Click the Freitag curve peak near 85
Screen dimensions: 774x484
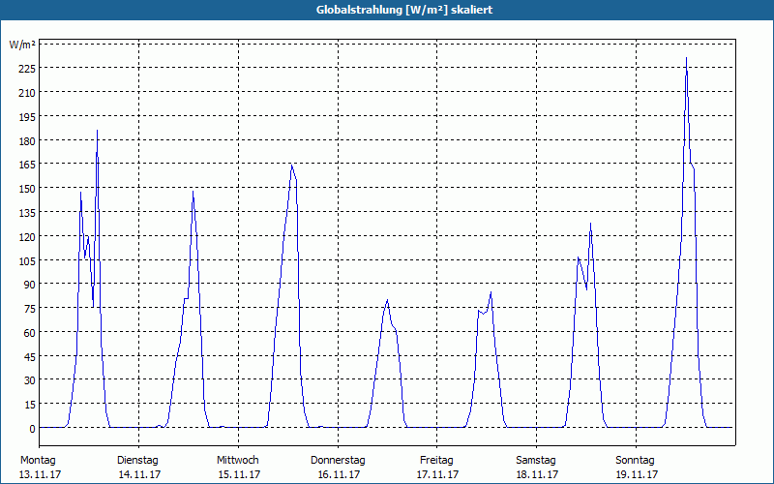pos(491,292)
